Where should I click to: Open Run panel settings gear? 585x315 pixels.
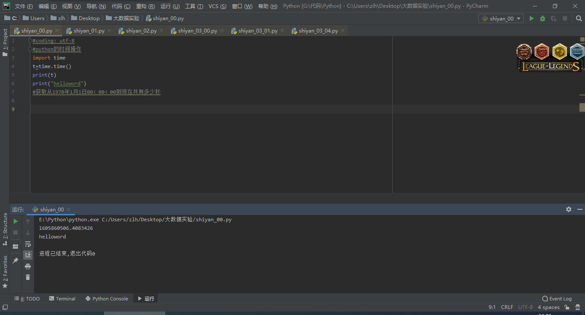click(x=568, y=209)
